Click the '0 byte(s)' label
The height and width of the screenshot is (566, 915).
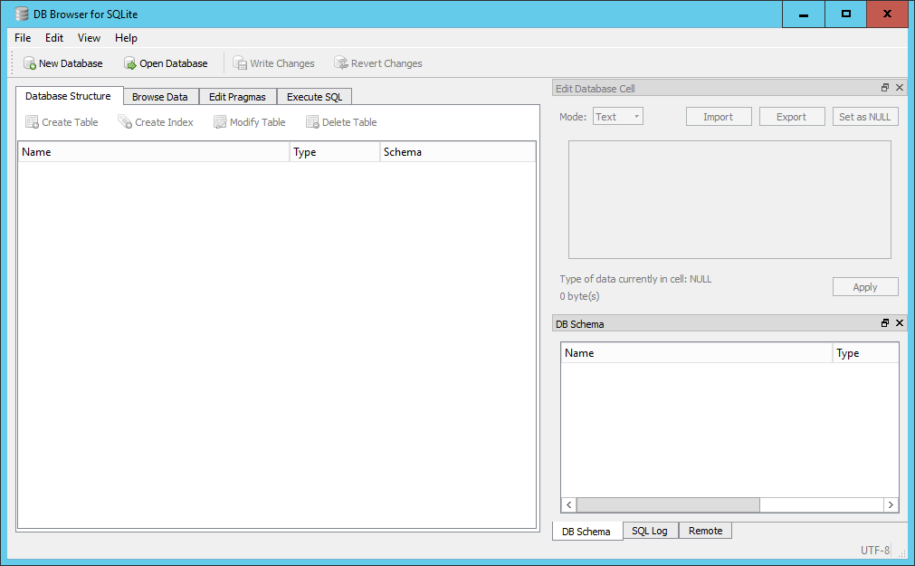coord(579,296)
